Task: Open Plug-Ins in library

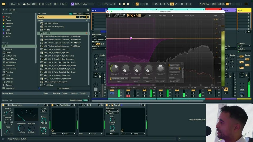Action: (x=9, y=72)
